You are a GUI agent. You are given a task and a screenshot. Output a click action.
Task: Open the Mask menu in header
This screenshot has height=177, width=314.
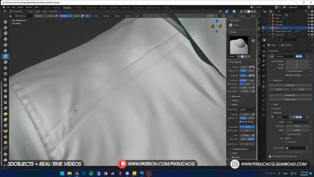tap(45, 12)
